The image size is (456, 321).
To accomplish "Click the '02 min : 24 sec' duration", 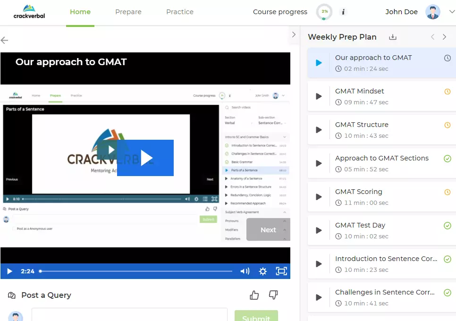I will tap(366, 68).
